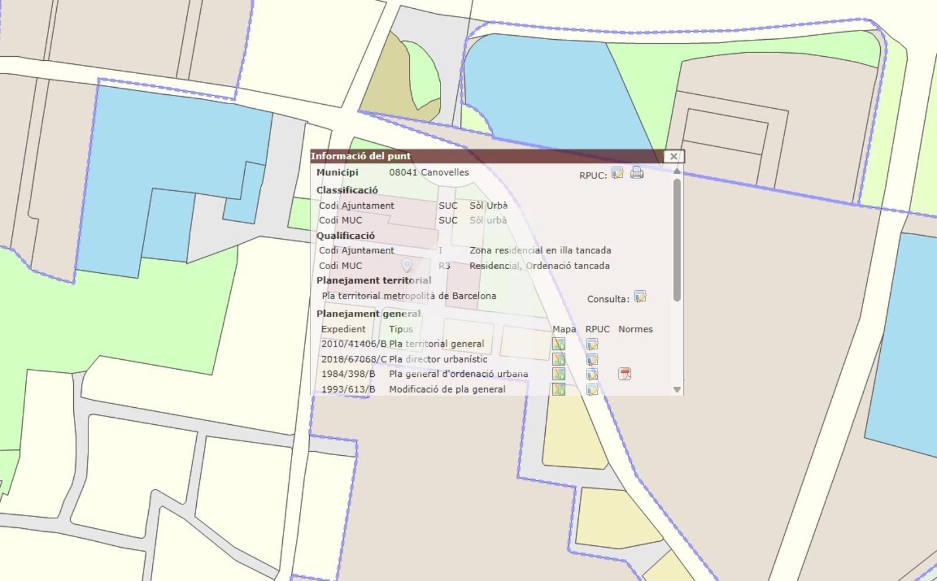The width and height of the screenshot is (937, 581).
Task: Open Mapa icon for expedient 2010/41406/B
Action: tap(559, 344)
